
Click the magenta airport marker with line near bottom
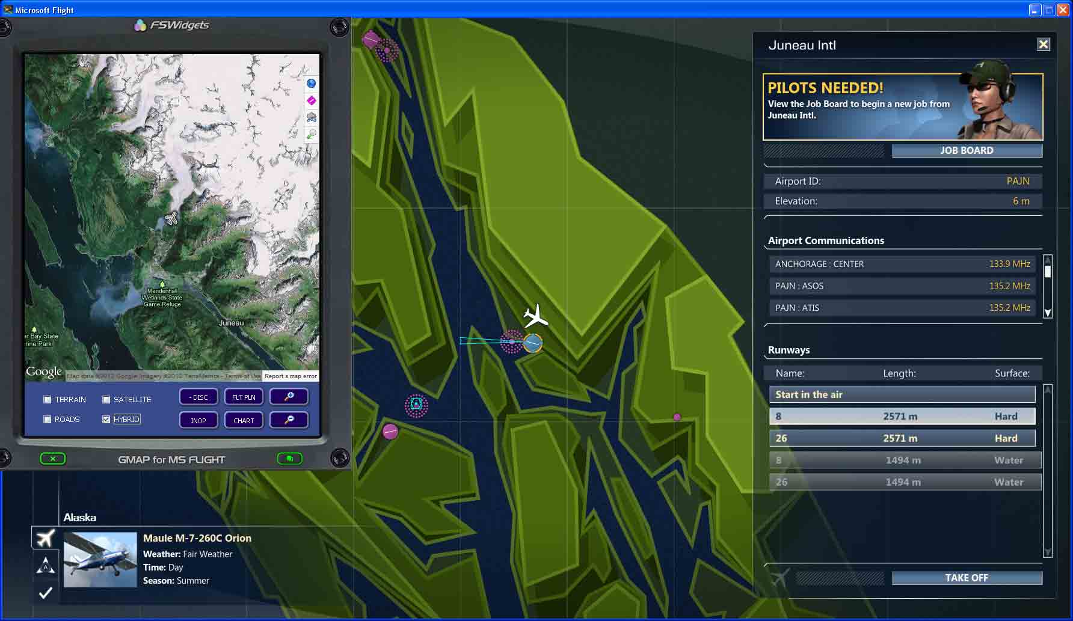click(x=390, y=431)
